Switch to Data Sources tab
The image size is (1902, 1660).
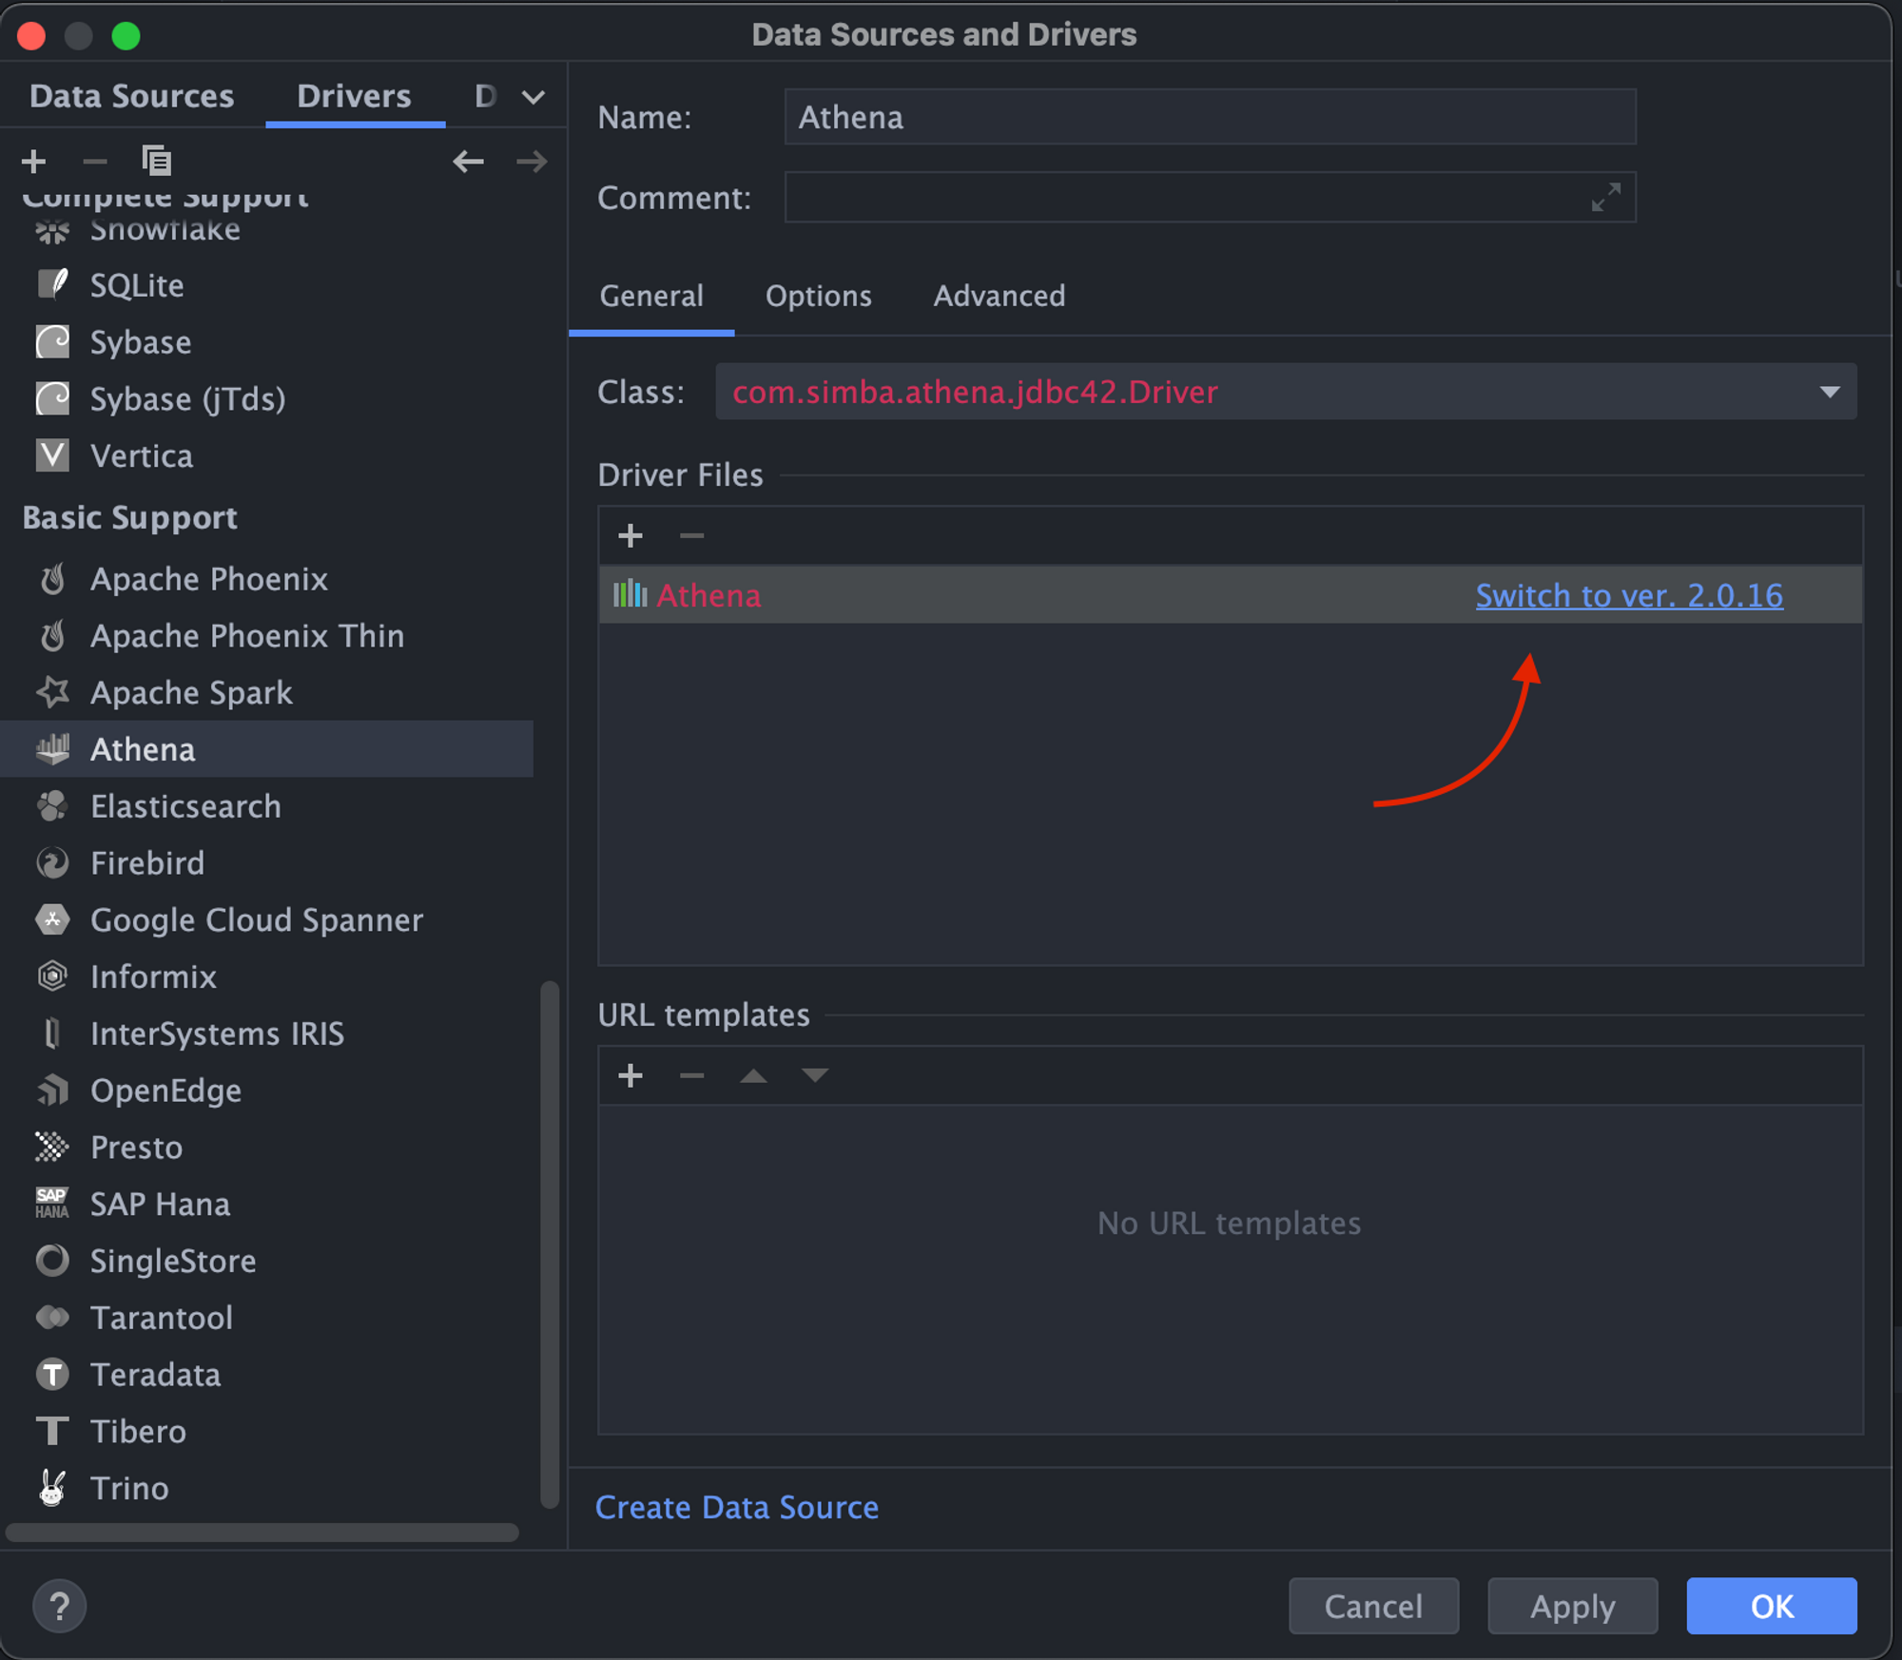tap(132, 96)
